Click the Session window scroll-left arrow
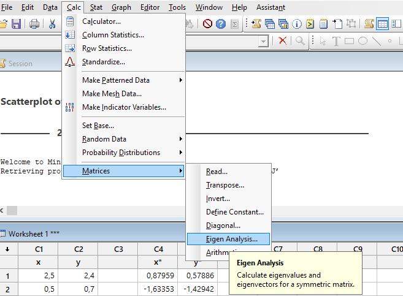The image size is (403, 296). tap(2, 211)
